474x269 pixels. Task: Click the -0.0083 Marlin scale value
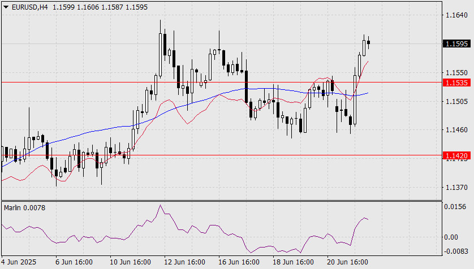[456, 251]
